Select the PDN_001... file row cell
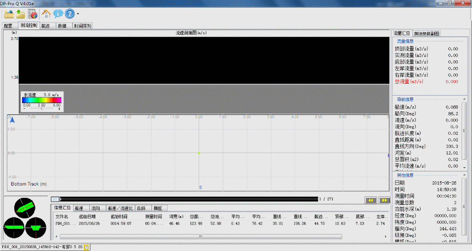This screenshot has width=472, height=251. point(65,223)
